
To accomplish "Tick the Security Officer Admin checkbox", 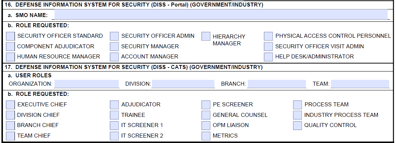I will point(114,36).
